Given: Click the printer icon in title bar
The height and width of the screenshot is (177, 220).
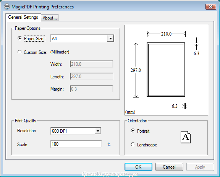Looking at the screenshot, I should 7,6.
